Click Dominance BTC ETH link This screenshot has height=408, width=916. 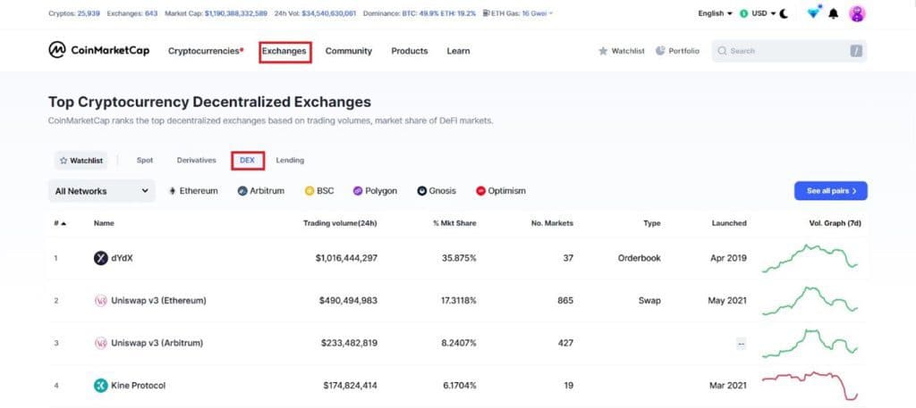[437, 13]
